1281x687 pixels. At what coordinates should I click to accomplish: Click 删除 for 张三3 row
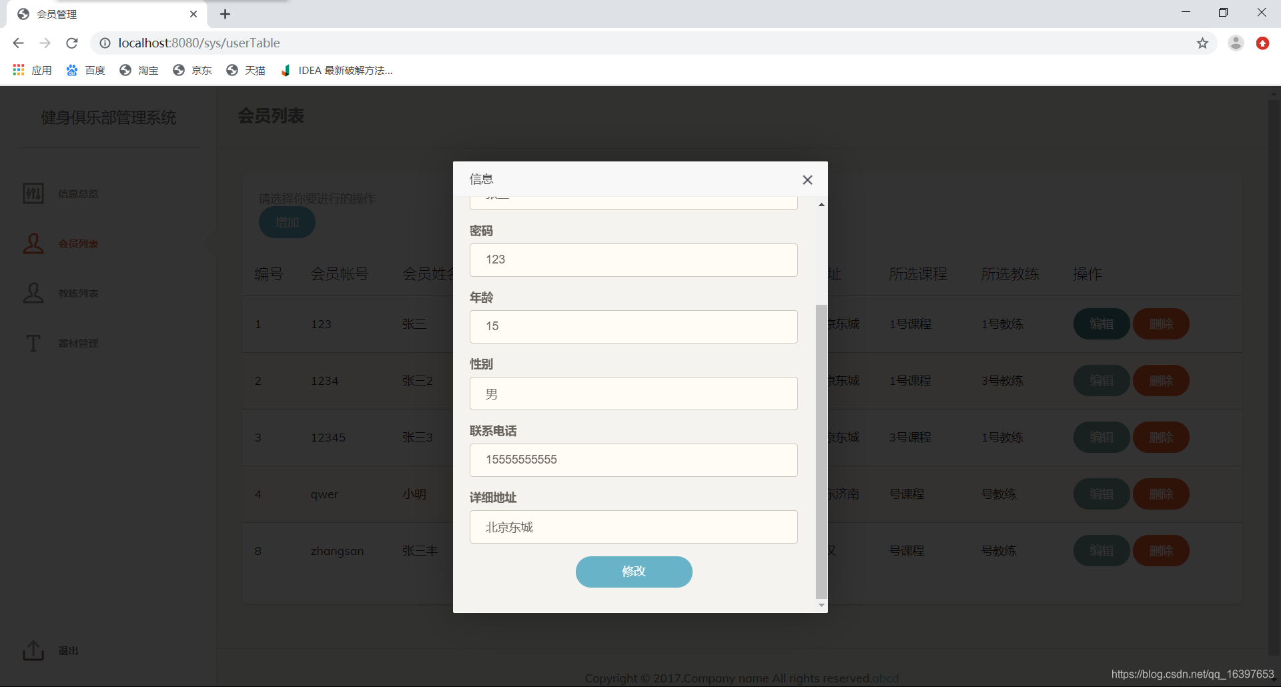[x=1161, y=438]
